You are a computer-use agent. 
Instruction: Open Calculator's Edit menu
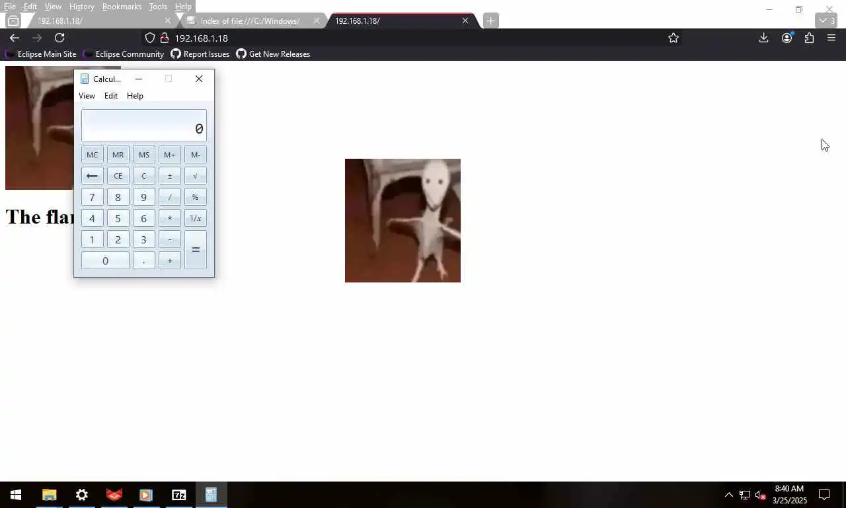click(111, 96)
